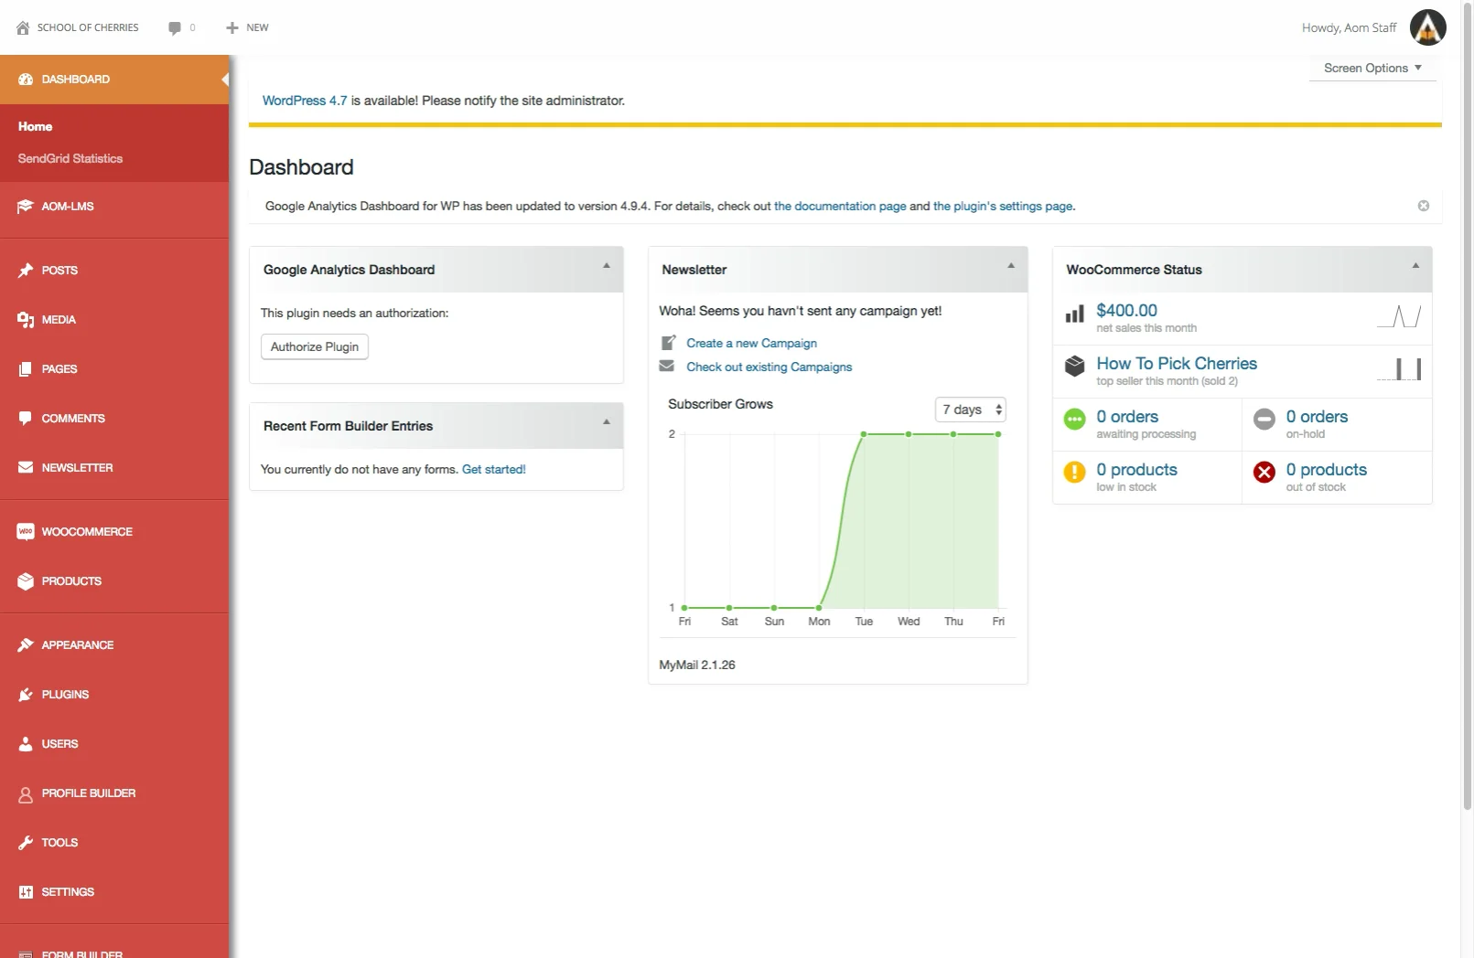Collapse the Newsletter widget panel
Image resolution: width=1474 pixels, height=958 pixels.
(x=1011, y=268)
